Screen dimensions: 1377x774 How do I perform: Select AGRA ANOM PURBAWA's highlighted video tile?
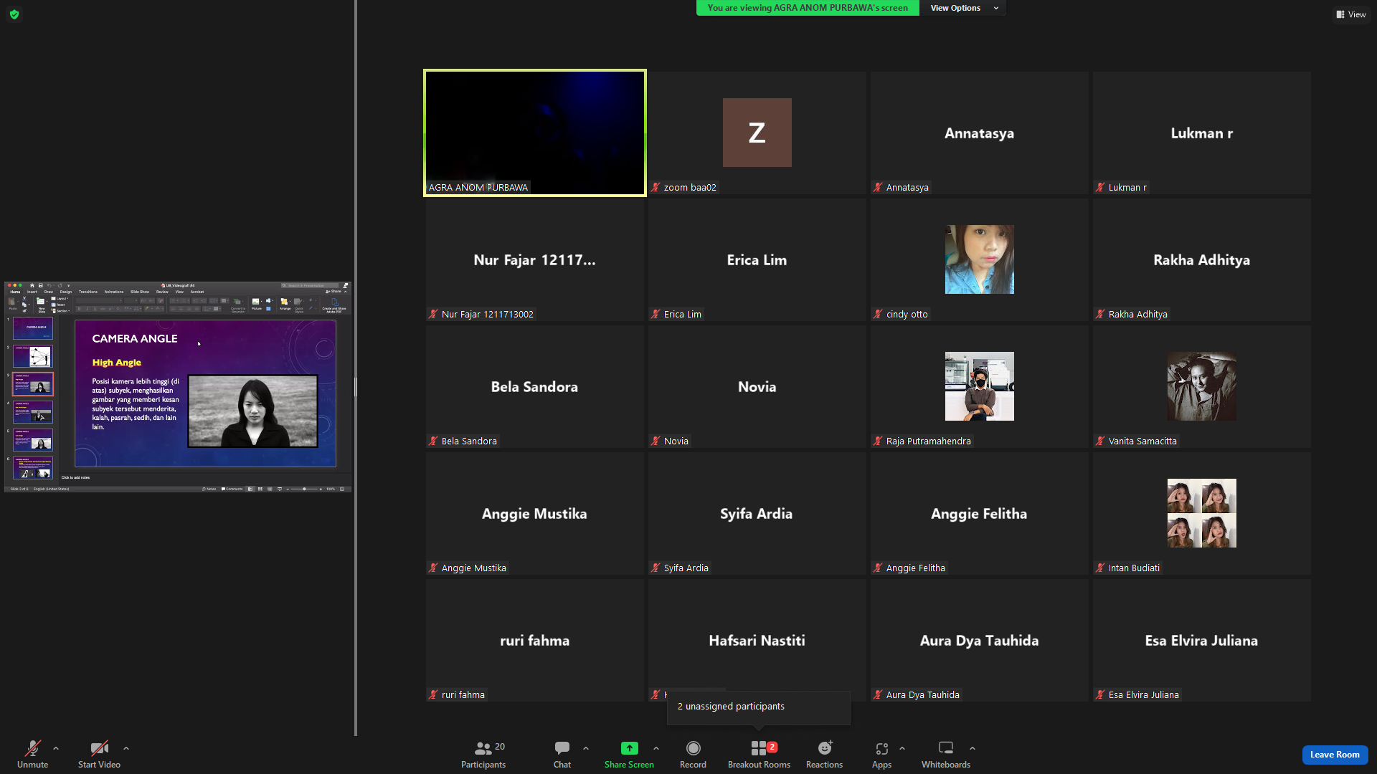535,133
